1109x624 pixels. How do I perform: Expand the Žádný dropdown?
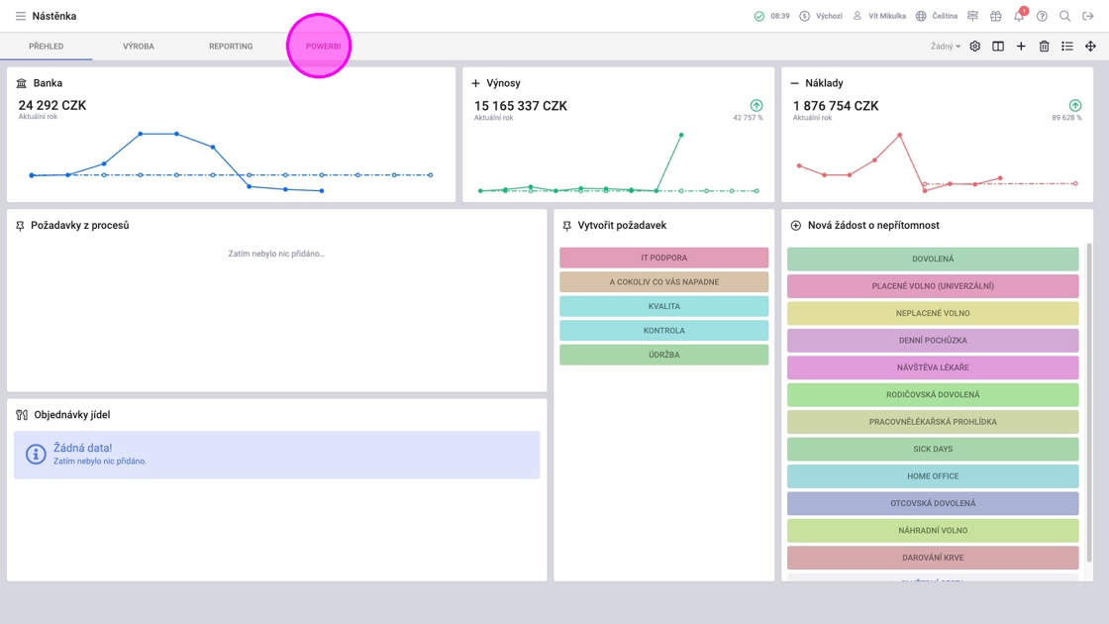(945, 46)
